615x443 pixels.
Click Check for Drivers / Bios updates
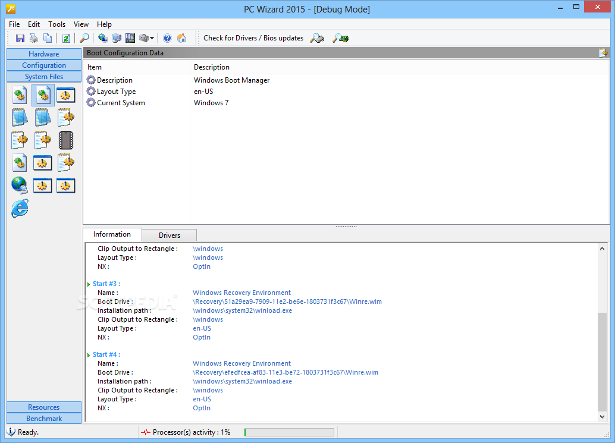pos(253,38)
